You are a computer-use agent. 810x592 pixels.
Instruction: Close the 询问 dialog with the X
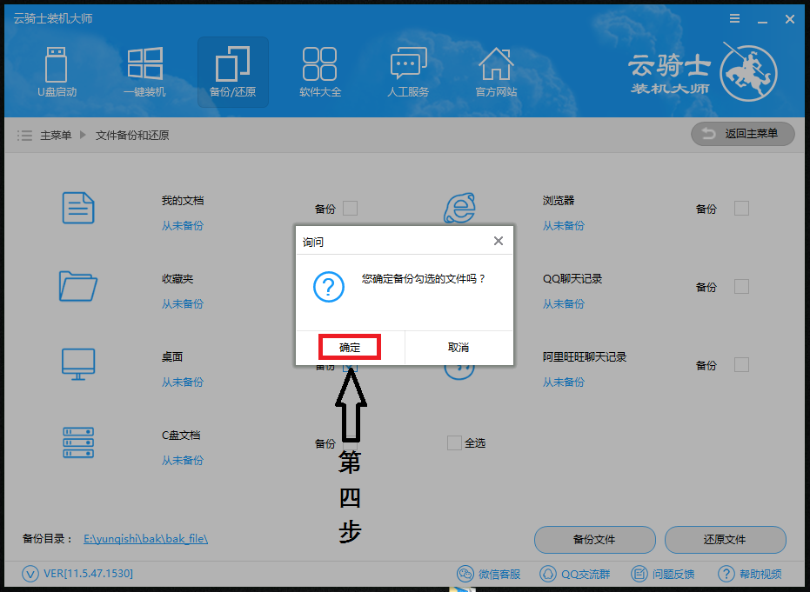point(499,241)
